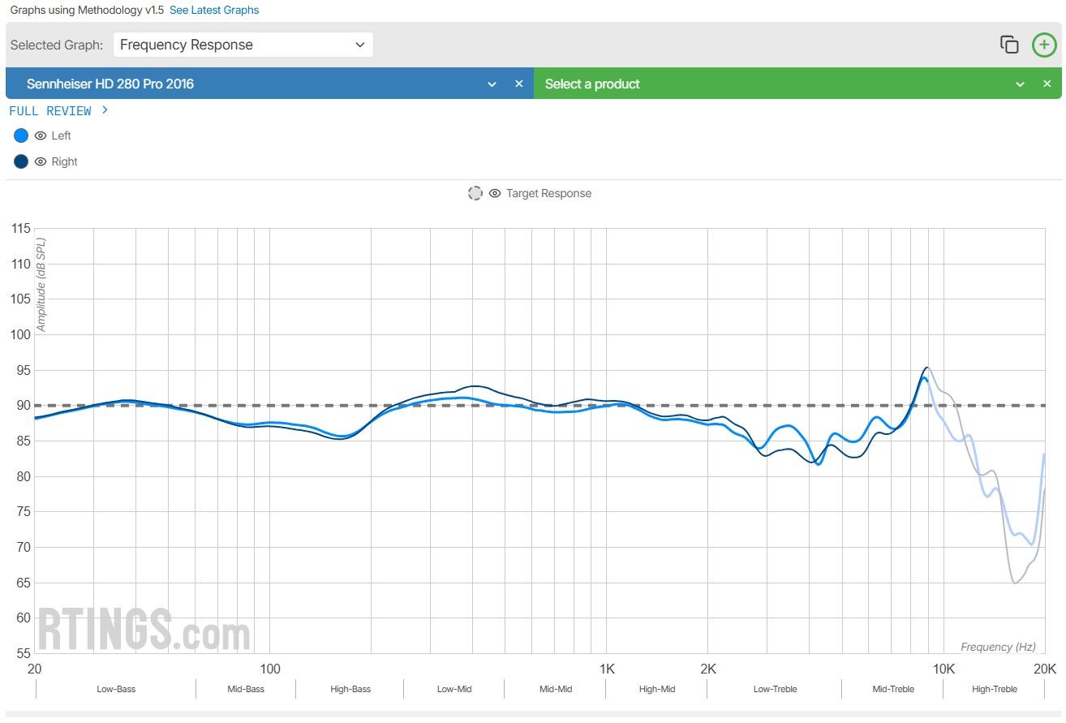Open the See Latest Graphs link

214,10
